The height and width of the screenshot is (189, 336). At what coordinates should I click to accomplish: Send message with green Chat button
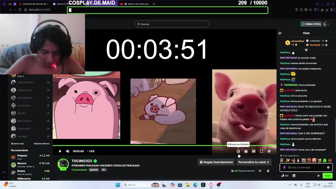[x=328, y=176]
